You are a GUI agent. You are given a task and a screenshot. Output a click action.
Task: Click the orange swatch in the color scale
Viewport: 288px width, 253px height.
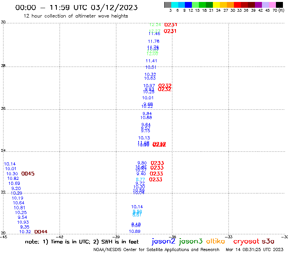click(230, 5)
